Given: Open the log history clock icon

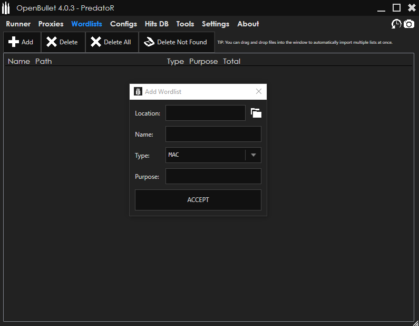Looking at the screenshot, I should click(396, 24).
